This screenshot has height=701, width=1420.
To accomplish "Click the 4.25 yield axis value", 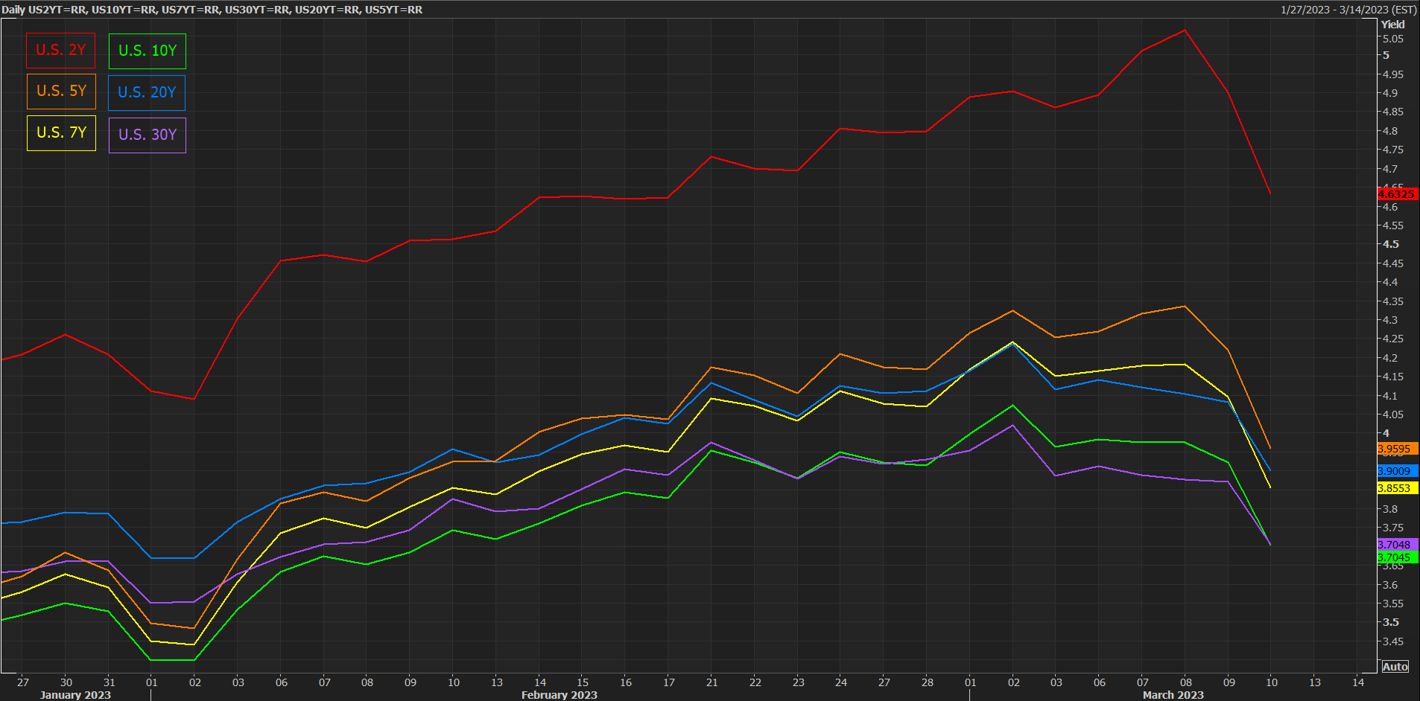I will point(1393,339).
